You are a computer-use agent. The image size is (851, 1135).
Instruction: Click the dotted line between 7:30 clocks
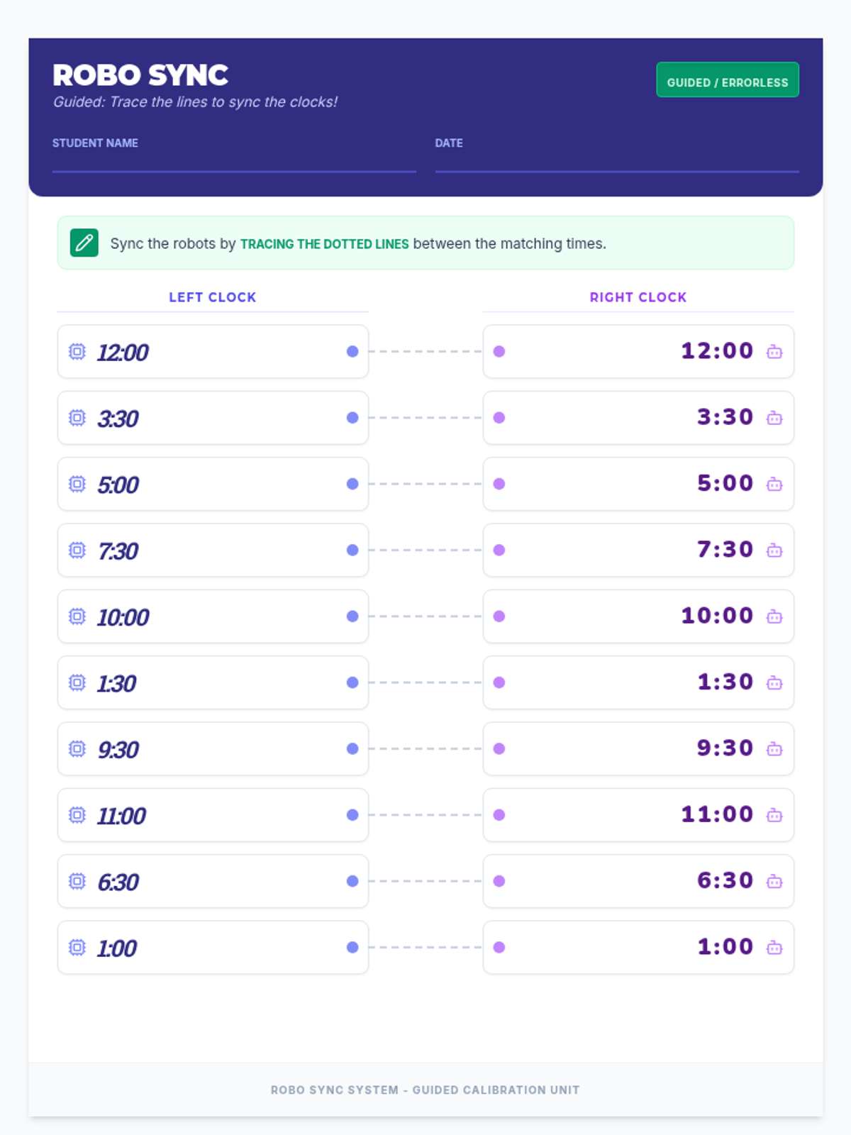coord(425,550)
